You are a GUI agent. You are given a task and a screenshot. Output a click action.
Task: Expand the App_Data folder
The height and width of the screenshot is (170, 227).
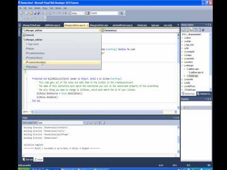coord(182,45)
